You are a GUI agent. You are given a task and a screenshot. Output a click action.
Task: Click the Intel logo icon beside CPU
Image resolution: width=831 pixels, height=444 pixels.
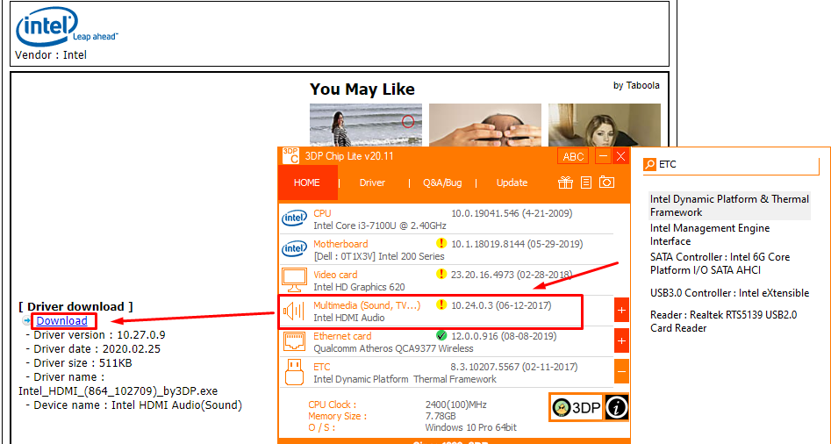(294, 218)
